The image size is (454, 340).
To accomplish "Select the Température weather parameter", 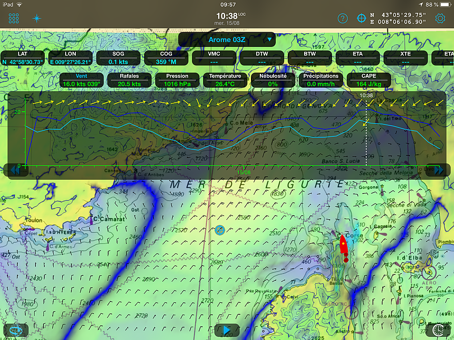I will [225, 80].
